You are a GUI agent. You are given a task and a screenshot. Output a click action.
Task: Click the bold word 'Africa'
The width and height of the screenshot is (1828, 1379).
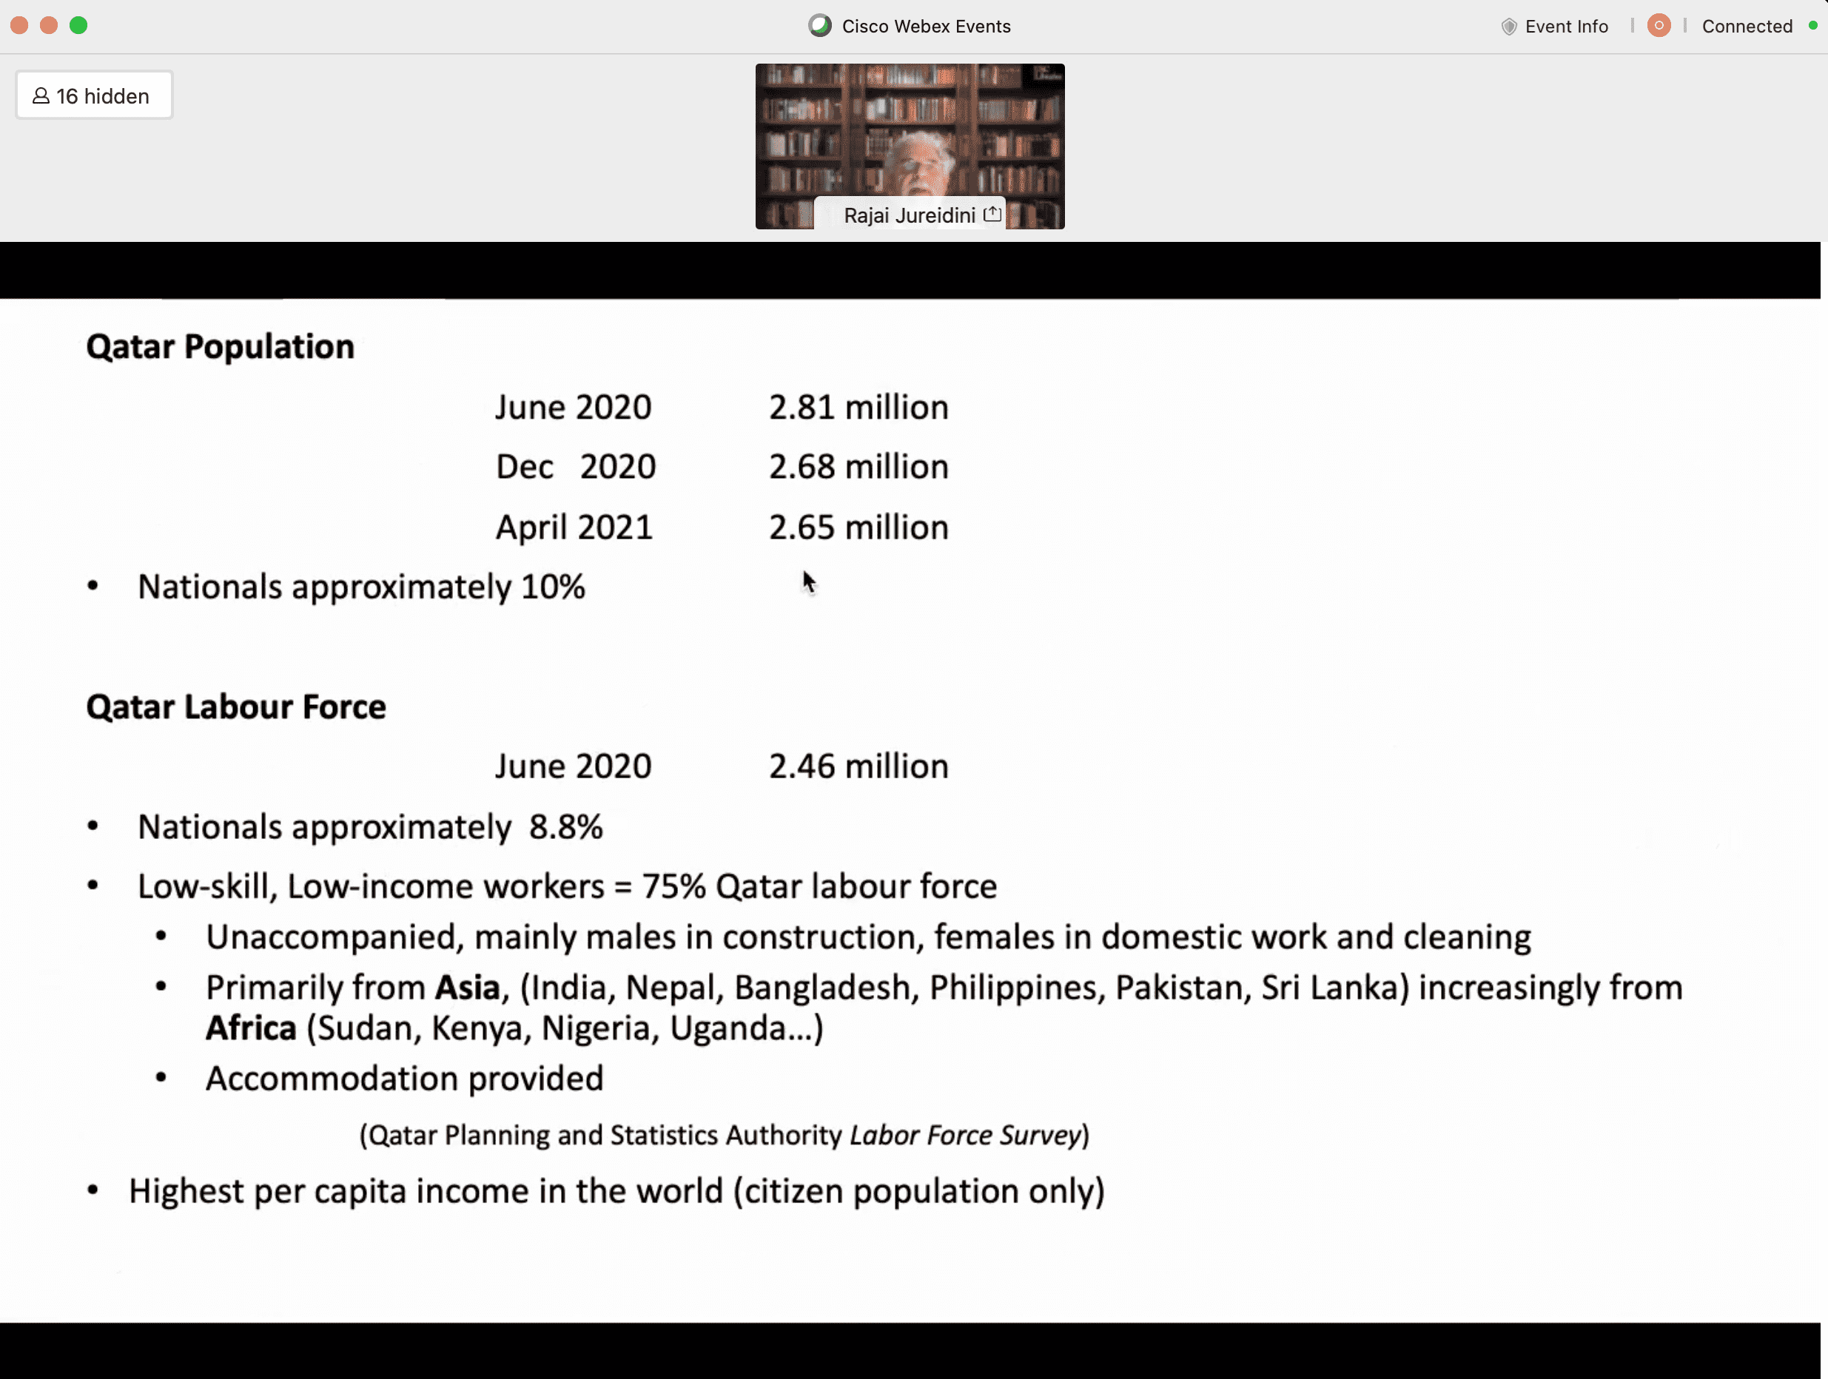click(250, 1028)
